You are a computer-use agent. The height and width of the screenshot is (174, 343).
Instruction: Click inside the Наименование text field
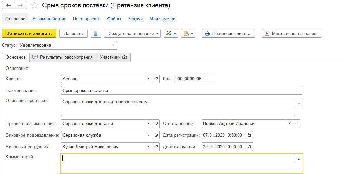coord(181,91)
